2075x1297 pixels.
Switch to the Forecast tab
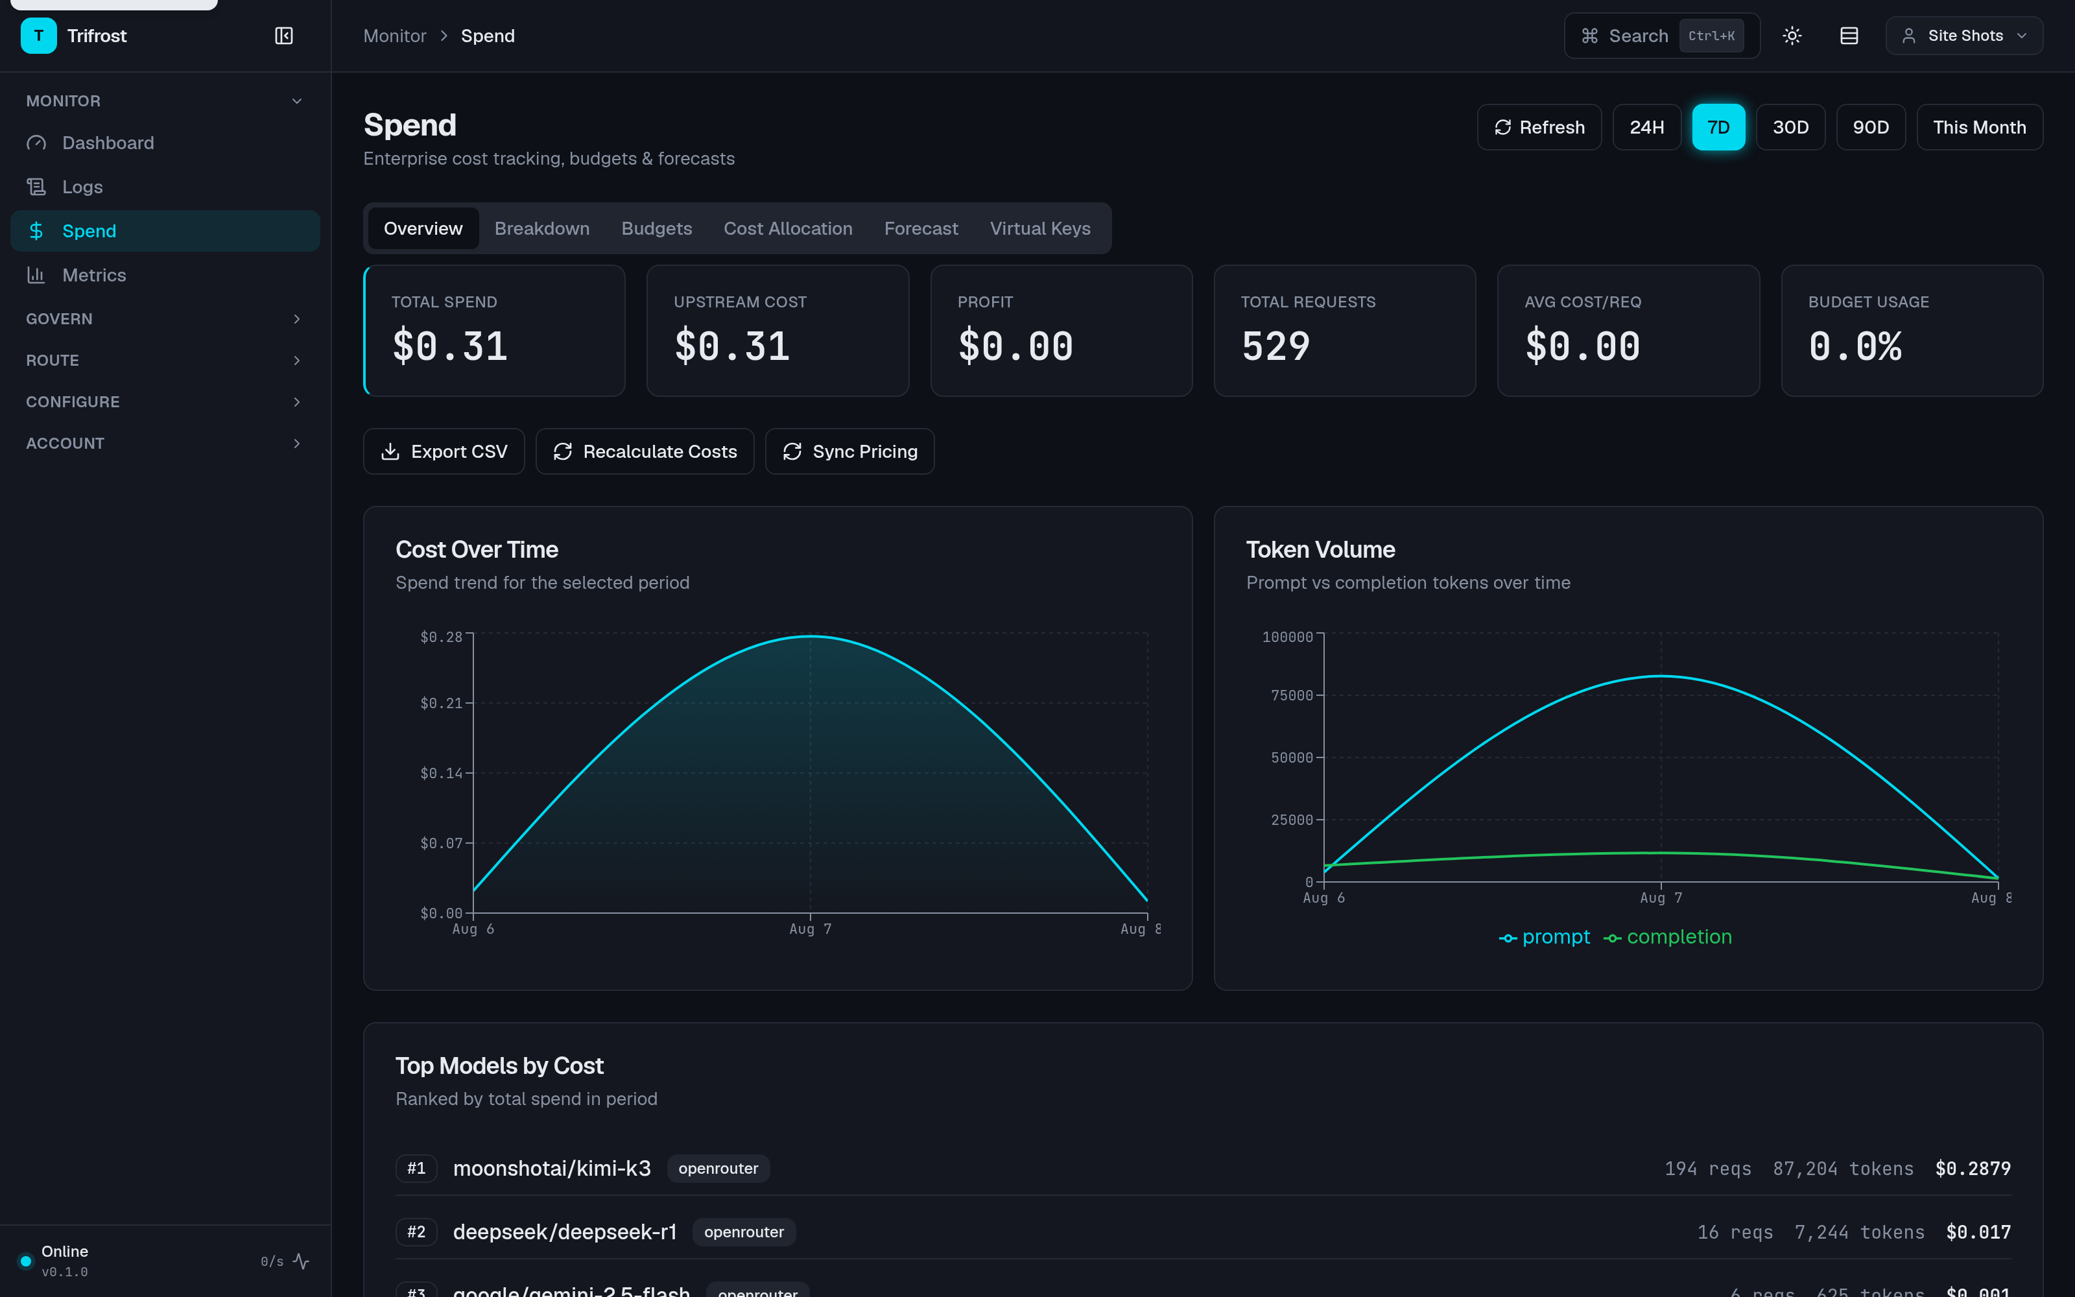[921, 228]
